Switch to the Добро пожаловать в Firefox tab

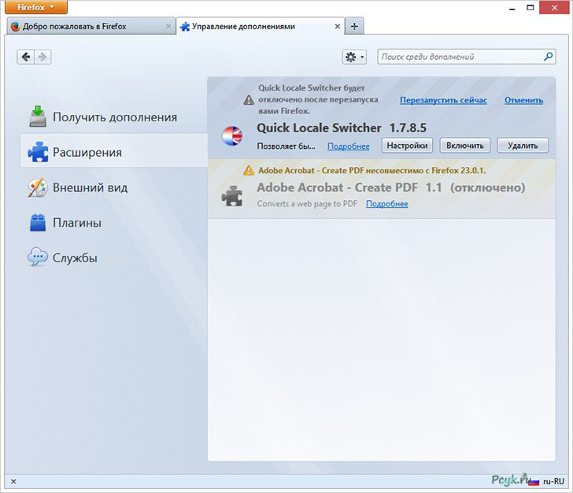coord(87,26)
